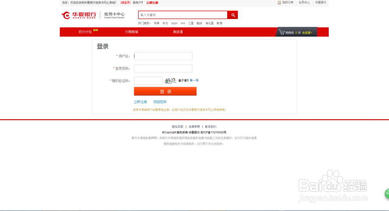This screenshot has width=389, height=211.
Task: Click 立即注册 link below login button
Action: click(x=140, y=102)
